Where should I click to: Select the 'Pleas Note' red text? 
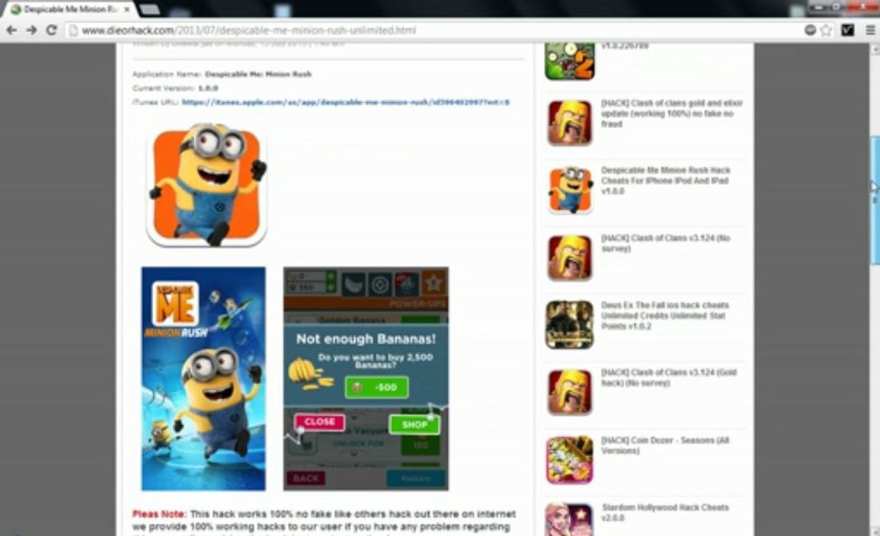pos(159,514)
